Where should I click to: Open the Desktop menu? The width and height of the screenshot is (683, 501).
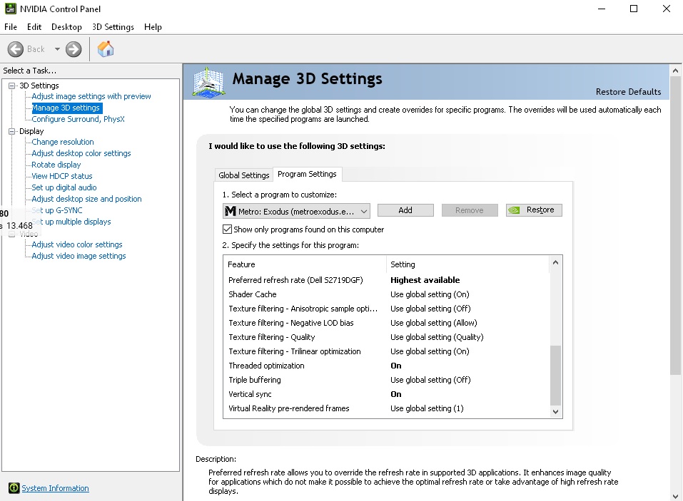(x=66, y=27)
